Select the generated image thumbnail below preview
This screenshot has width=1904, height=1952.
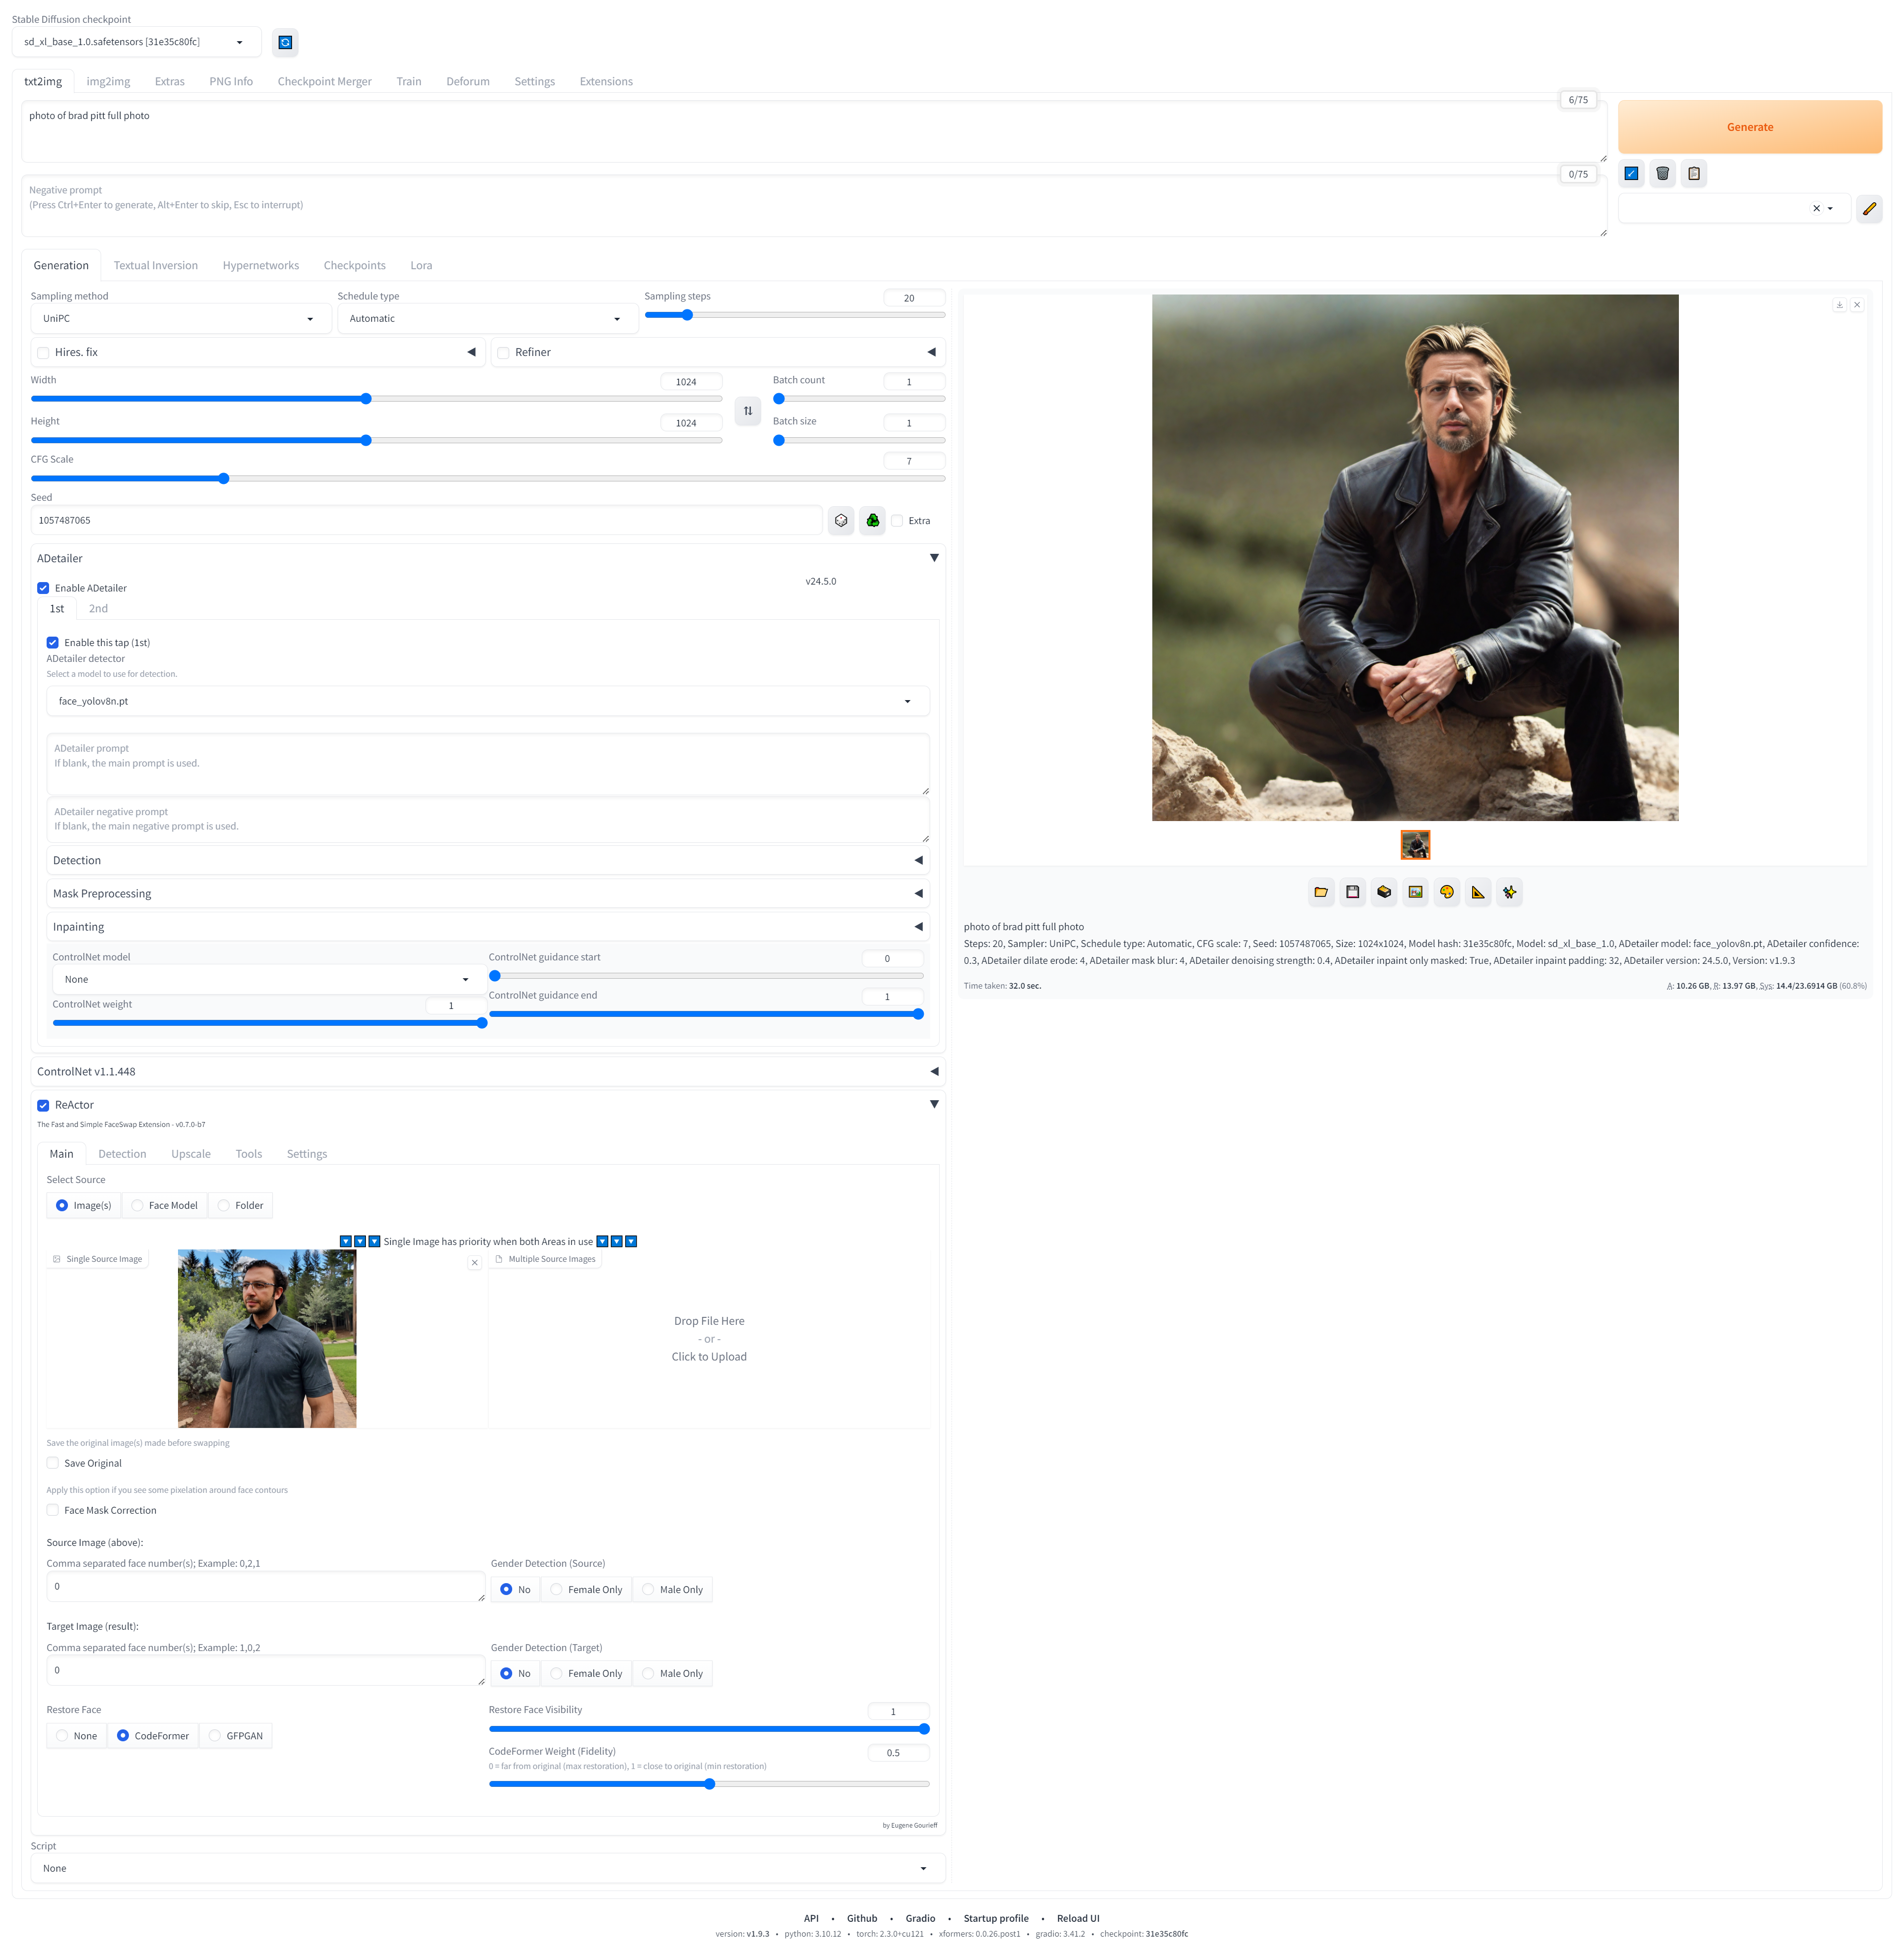point(1415,845)
